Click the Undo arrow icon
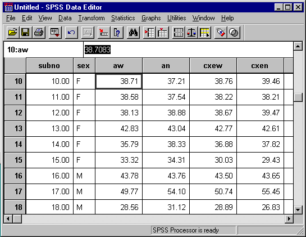The image size is (306, 237). (x=71, y=32)
